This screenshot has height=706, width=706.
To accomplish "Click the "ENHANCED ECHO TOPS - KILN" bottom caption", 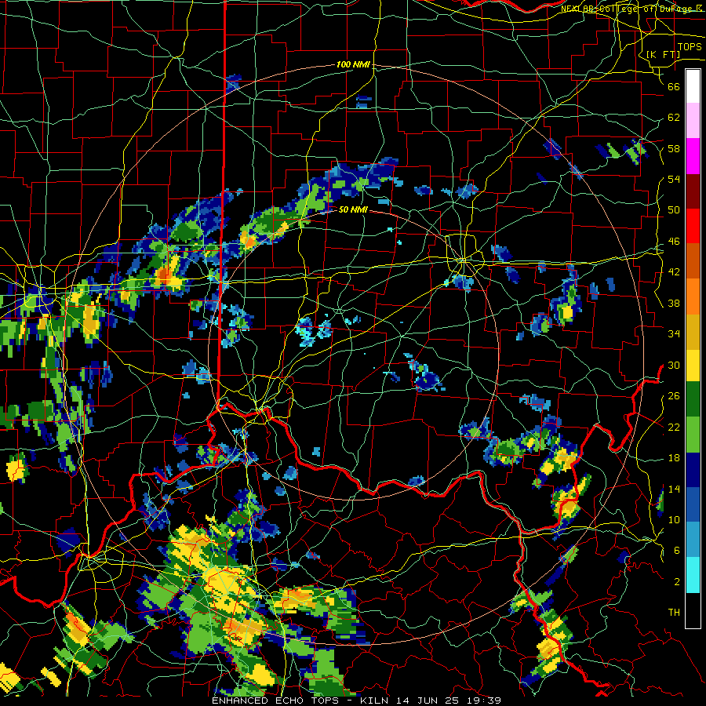I will point(300,701).
